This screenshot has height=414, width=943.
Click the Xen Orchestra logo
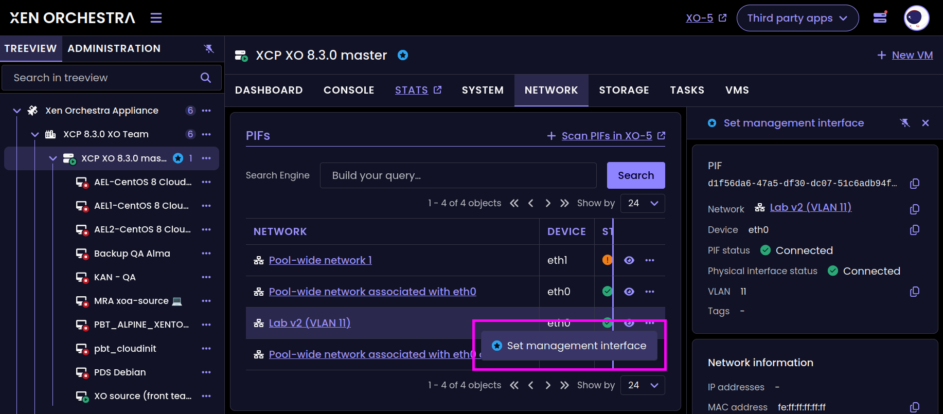[x=73, y=18]
